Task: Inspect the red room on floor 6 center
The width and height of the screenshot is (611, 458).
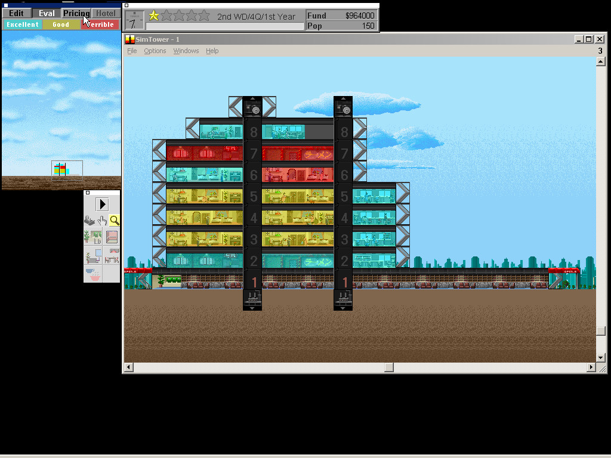Action: pyautogui.click(x=298, y=175)
